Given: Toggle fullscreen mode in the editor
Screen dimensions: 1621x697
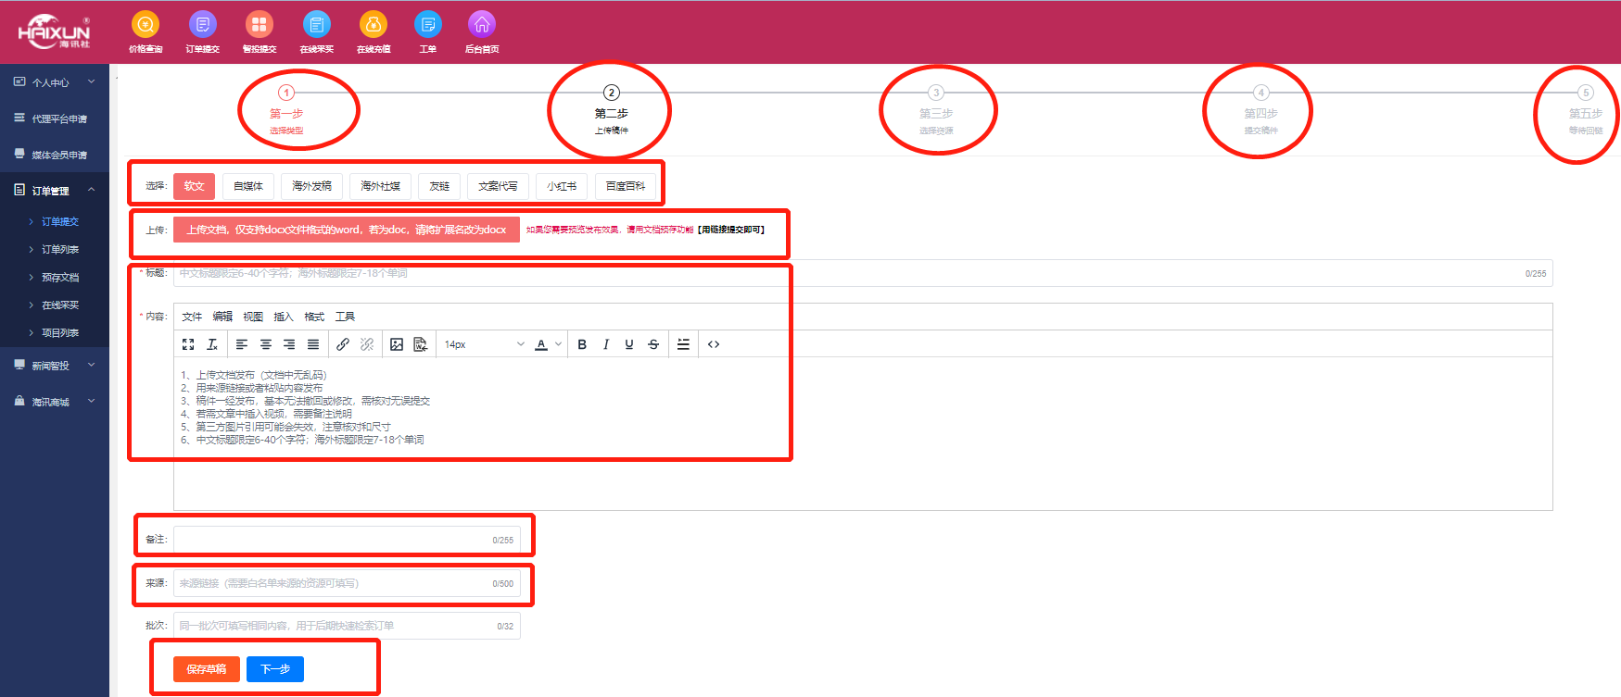Looking at the screenshot, I should [x=188, y=344].
